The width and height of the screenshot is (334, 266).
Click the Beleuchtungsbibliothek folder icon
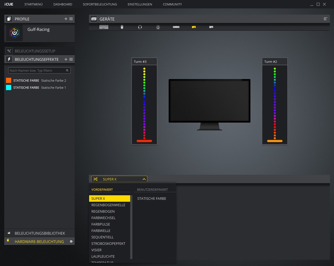click(x=9, y=233)
